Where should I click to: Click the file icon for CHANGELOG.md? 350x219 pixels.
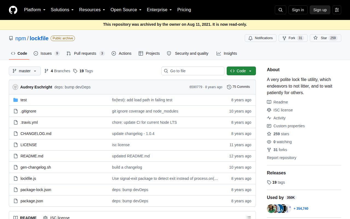(x=16, y=134)
